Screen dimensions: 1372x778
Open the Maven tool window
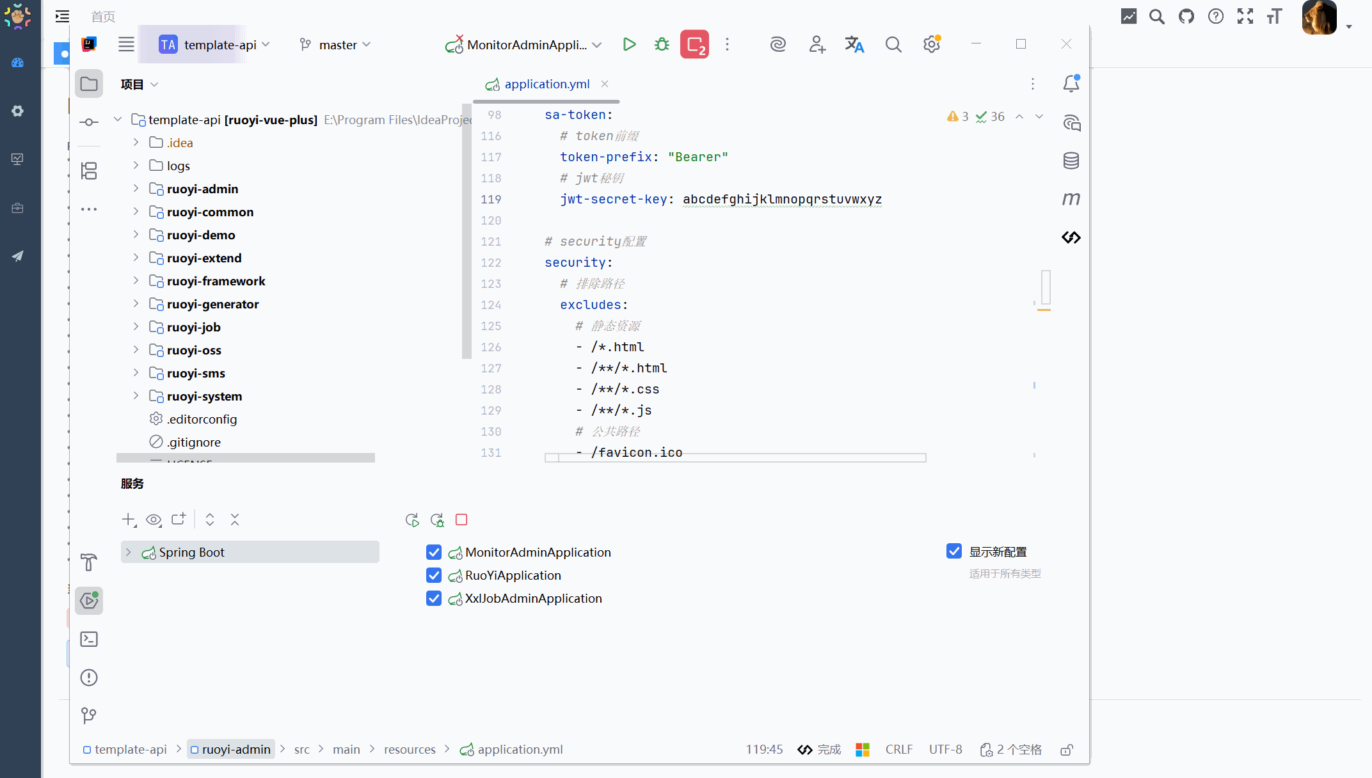[x=1071, y=199]
